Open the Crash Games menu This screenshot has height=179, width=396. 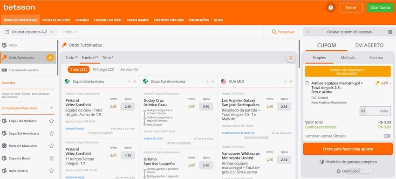coord(137,20)
